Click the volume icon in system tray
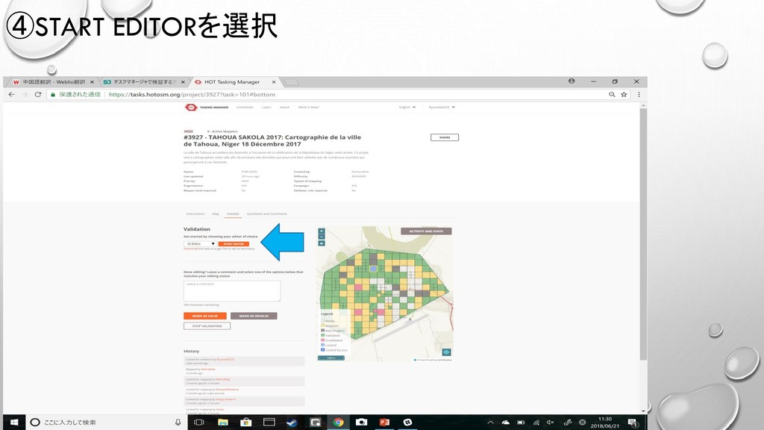The image size is (764, 430). pos(551,423)
